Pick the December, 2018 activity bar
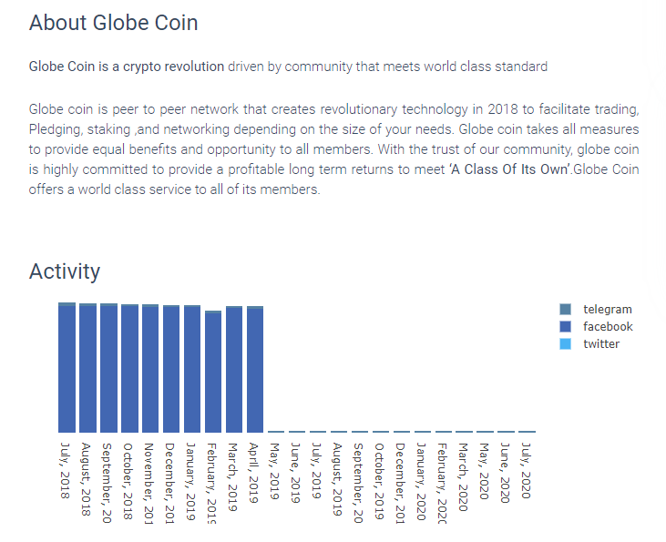This screenshot has height=542, width=666. point(171,370)
